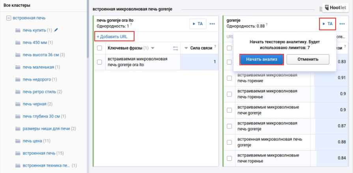The height and width of the screenshot is (173, 353).
Task: Click the pencil edit icon beside 'печь купить'
Action: [56, 30]
